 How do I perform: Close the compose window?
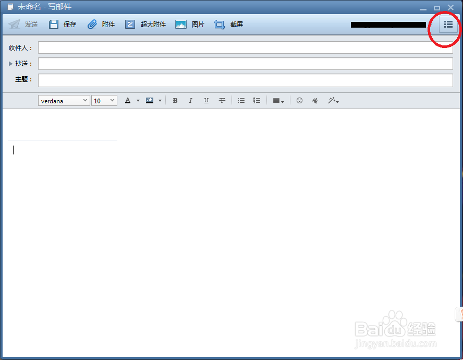click(450, 7)
